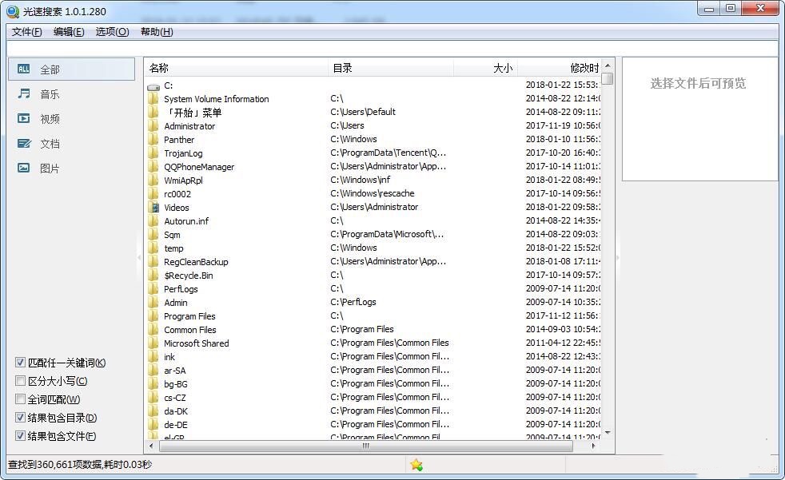Minimize the 光速搜索 window
The width and height of the screenshot is (785, 480).
(709, 9)
